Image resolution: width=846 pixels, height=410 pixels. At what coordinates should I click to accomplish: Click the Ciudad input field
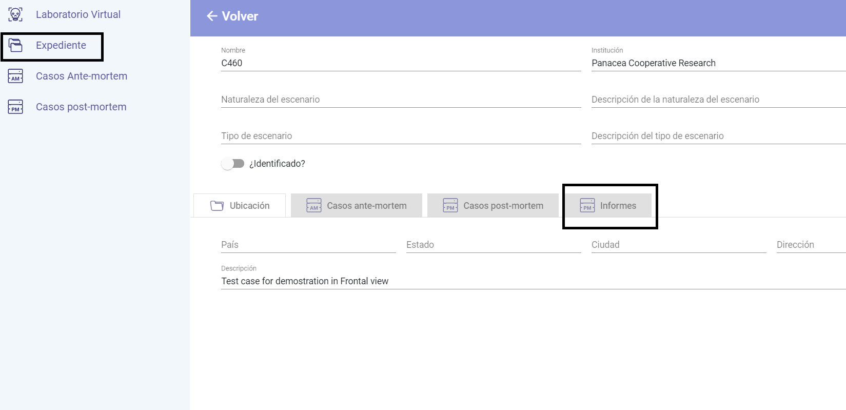pos(678,245)
